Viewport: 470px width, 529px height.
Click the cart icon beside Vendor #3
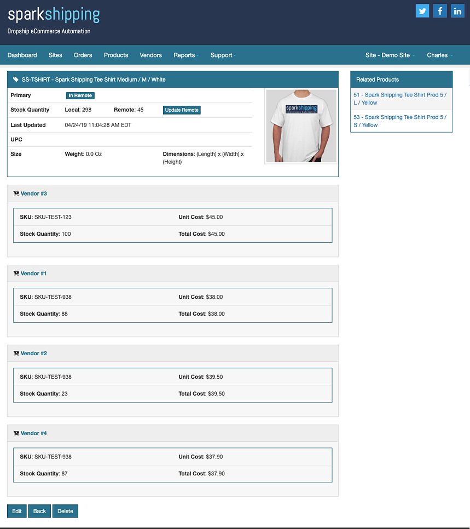(x=16, y=194)
